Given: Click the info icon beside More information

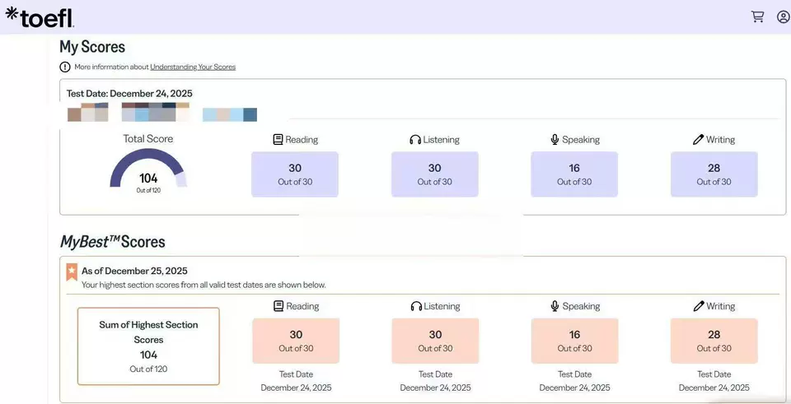Looking at the screenshot, I should tap(65, 67).
